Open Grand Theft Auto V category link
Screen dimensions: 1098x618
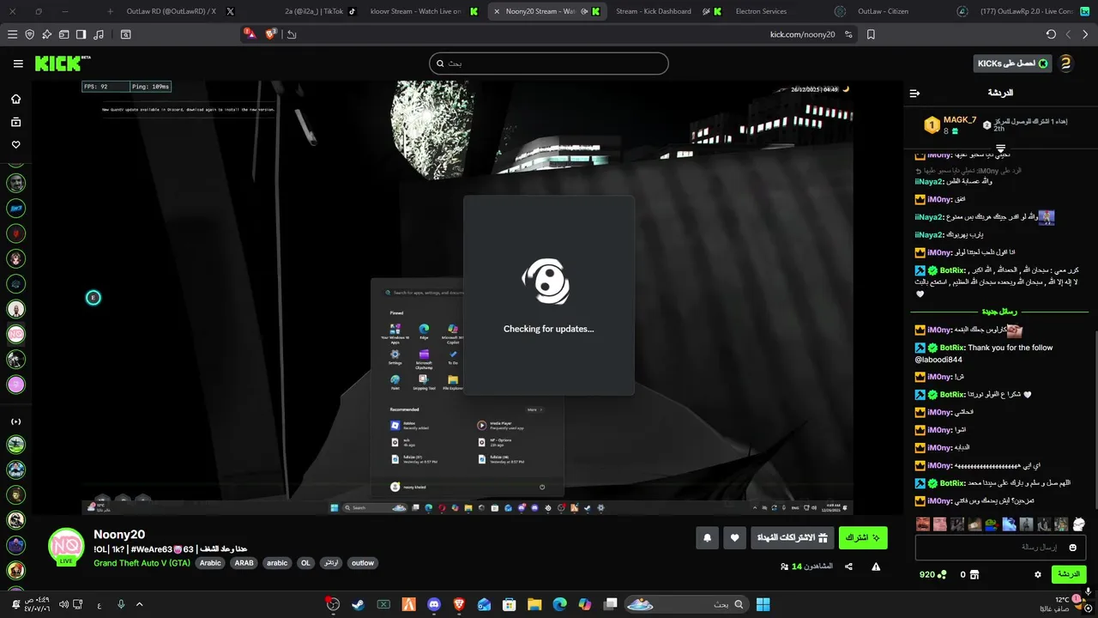coord(142,563)
